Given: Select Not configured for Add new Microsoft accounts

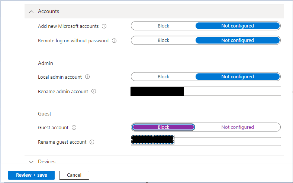Looking at the screenshot, I should [237, 26].
